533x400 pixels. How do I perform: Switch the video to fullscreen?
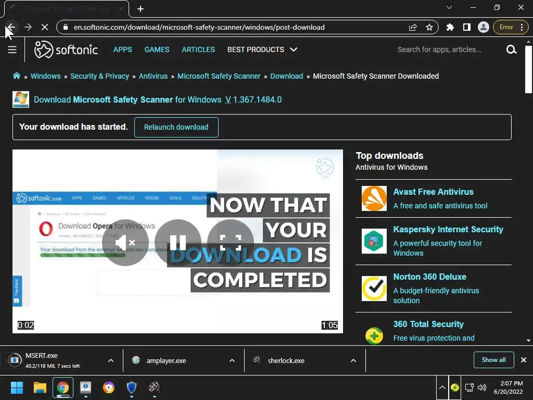click(231, 243)
